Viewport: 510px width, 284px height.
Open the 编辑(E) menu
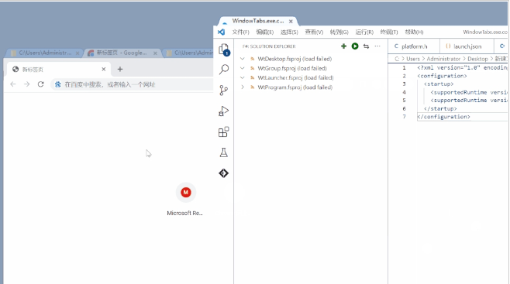265,32
